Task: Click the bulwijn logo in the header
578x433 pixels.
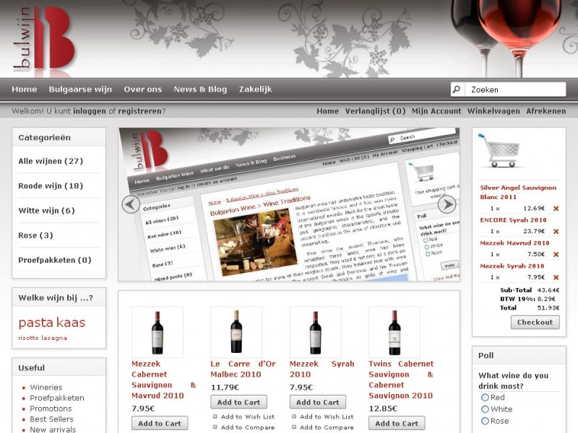Action: 44,39
